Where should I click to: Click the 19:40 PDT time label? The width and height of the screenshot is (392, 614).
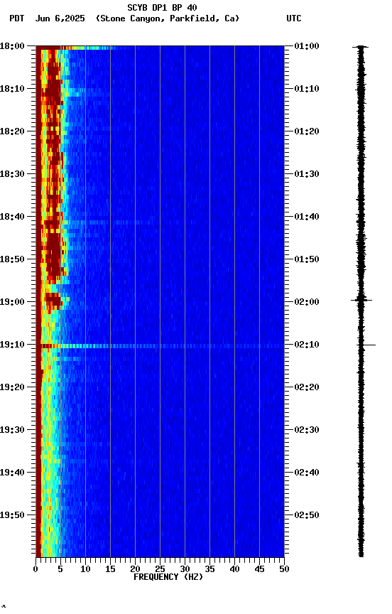[x=12, y=473]
